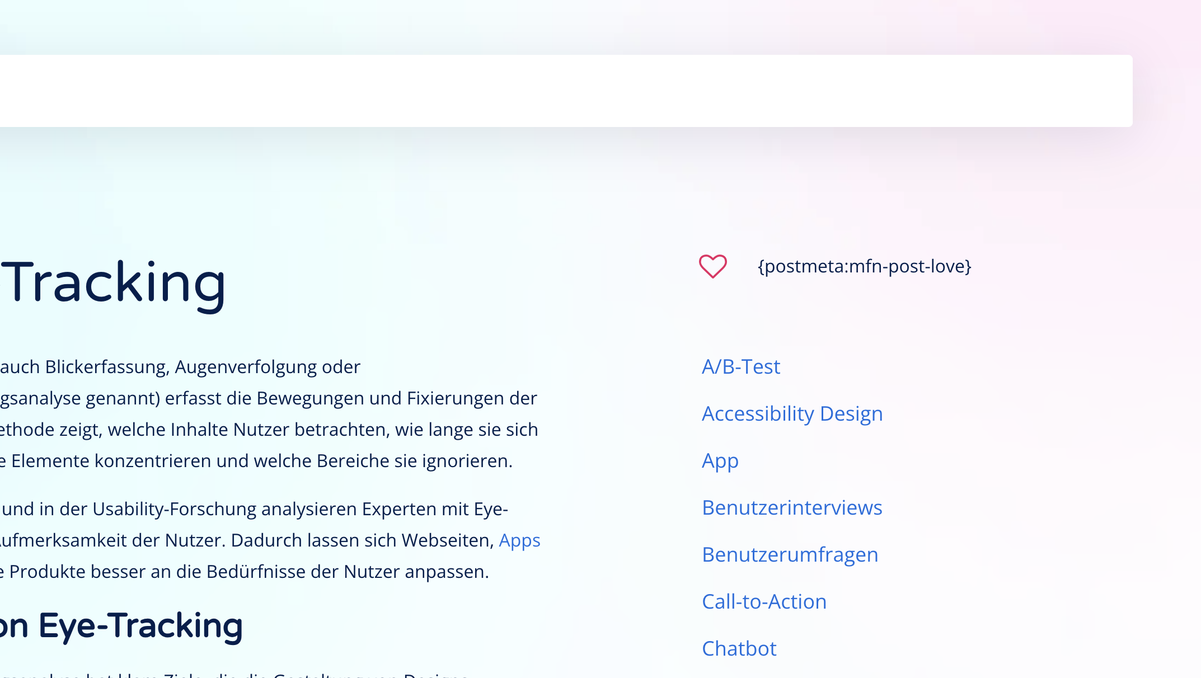Open the Chatbot glossary entry
Viewport: 1201px width, 678px height.
click(739, 649)
